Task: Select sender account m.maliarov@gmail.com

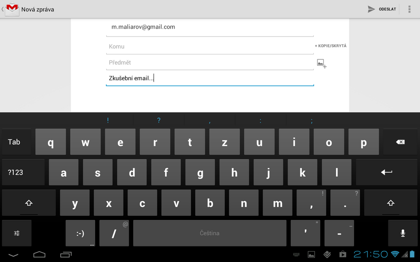Action: coord(209,27)
